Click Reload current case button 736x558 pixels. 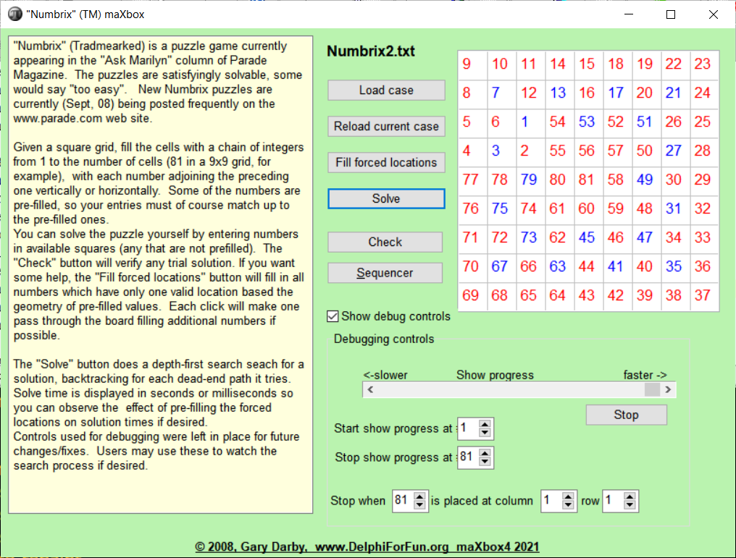(x=386, y=127)
